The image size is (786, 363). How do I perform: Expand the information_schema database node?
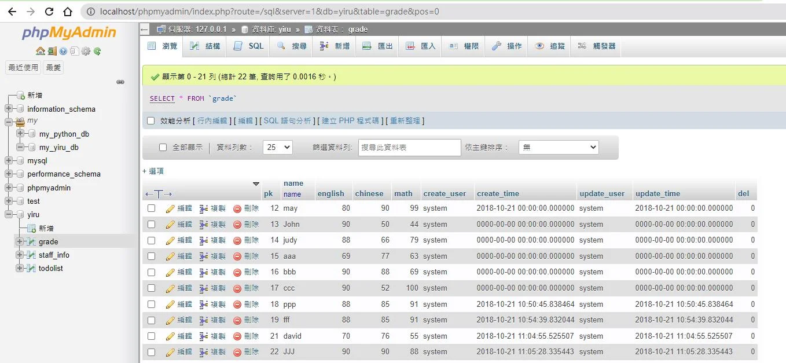click(9, 109)
